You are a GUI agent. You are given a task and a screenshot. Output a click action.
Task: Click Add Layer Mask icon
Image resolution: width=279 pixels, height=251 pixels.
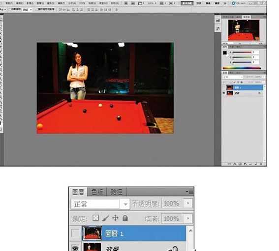pyautogui.click(x=240, y=164)
